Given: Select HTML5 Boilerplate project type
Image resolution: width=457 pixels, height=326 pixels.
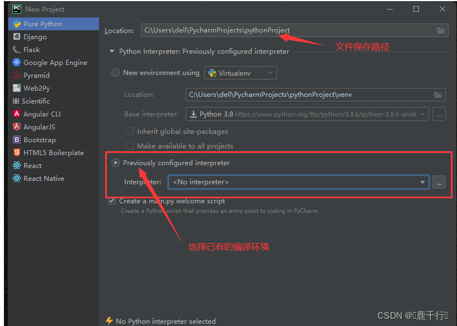Looking at the screenshot, I should tap(54, 153).
